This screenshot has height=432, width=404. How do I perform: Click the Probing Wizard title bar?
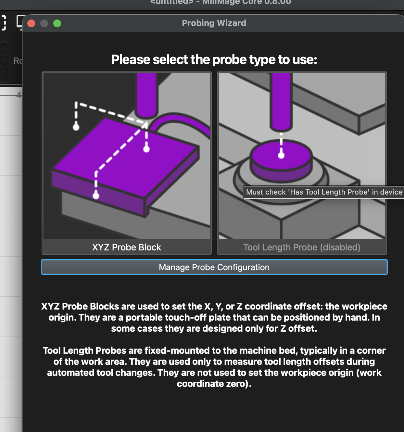[214, 23]
